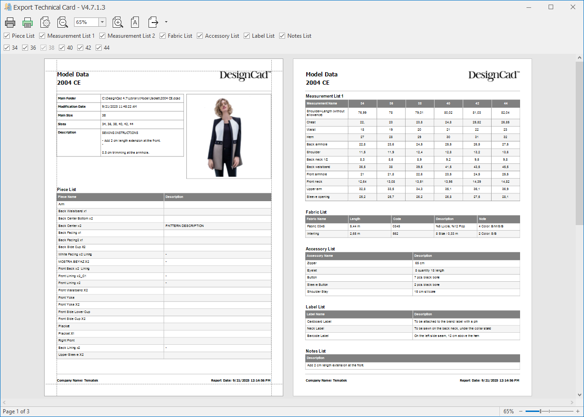The height and width of the screenshot is (417, 584).
Task: Click the vertical scrollbar down arrow
Action: [x=579, y=395]
